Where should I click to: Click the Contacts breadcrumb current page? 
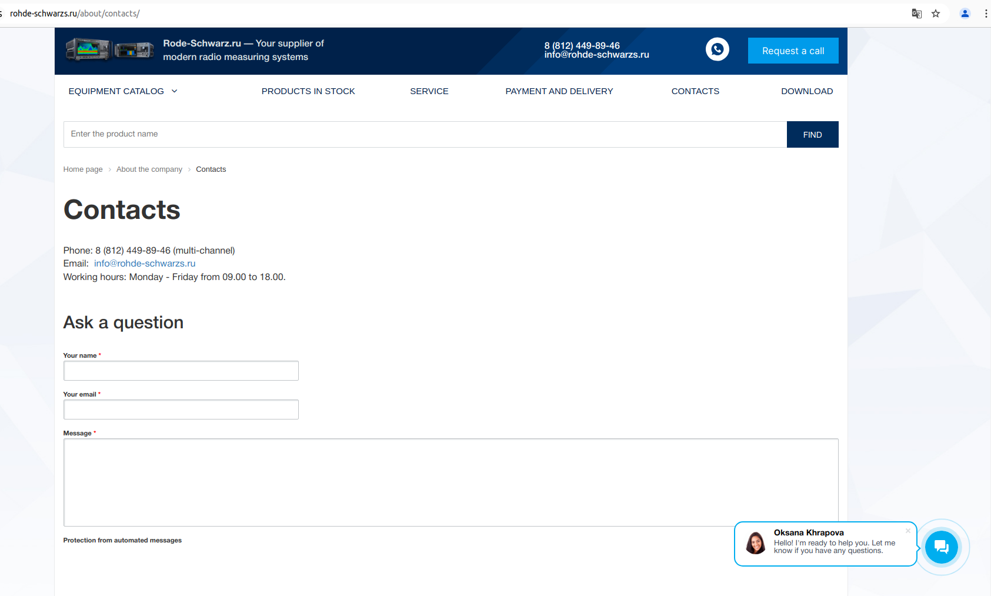pyautogui.click(x=211, y=169)
